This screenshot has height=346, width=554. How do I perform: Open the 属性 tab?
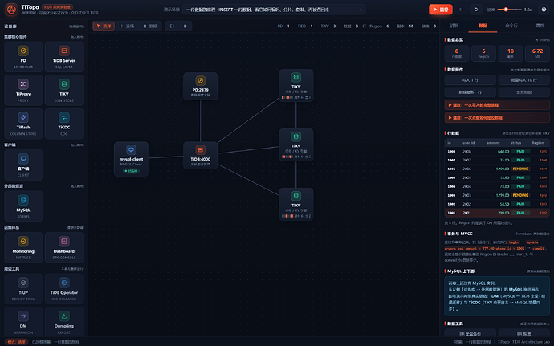(x=540, y=26)
